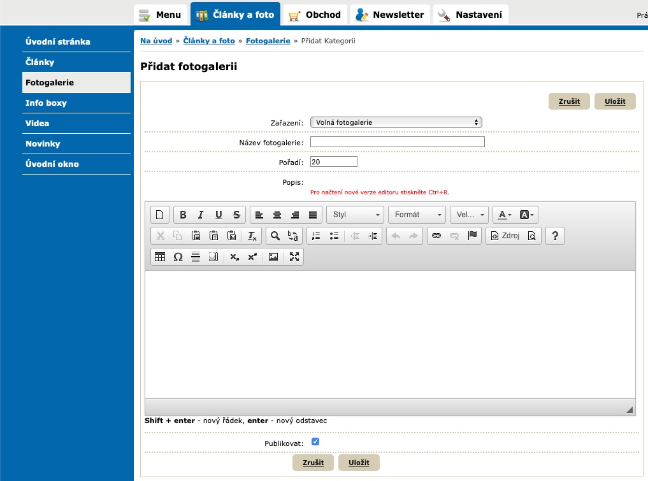Follow Na úvod breadcrumb link

(x=156, y=41)
